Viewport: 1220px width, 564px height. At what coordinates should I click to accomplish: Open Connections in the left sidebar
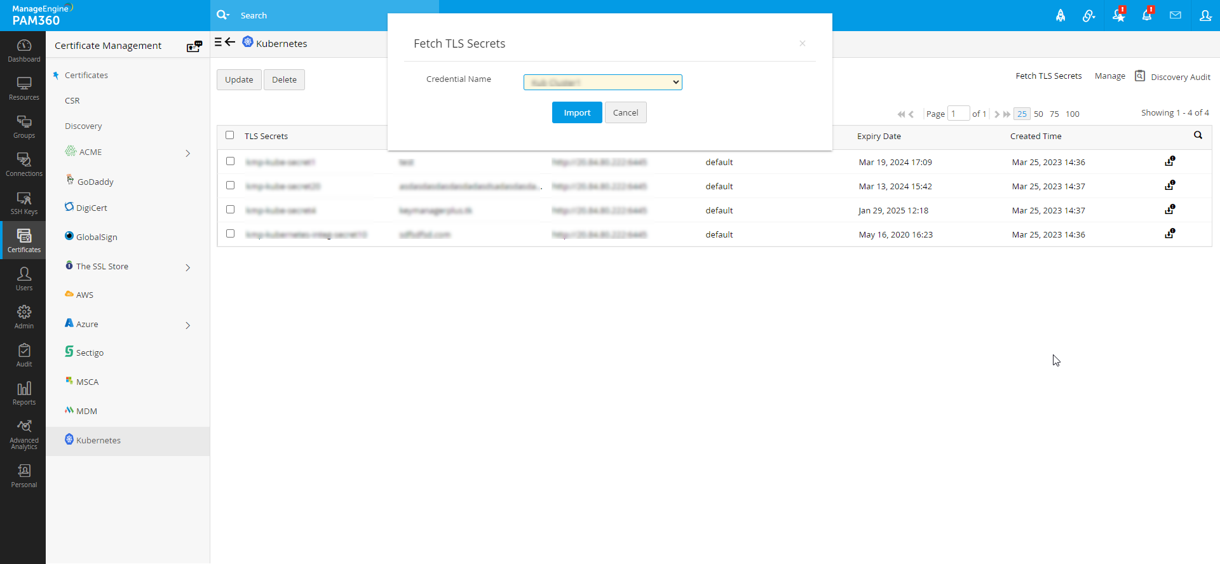click(x=24, y=164)
